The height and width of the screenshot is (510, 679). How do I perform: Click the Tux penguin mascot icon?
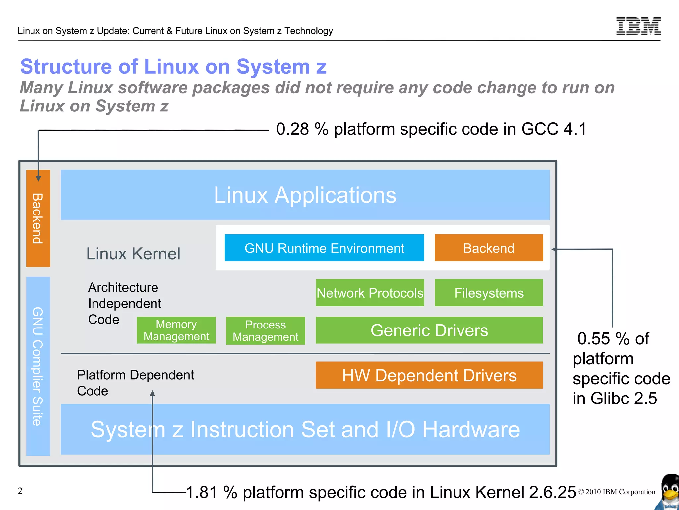pyautogui.click(x=670, y=493)
